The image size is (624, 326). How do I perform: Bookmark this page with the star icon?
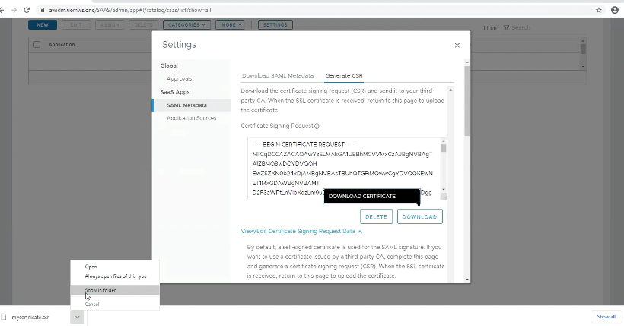(x=599, y=10)
